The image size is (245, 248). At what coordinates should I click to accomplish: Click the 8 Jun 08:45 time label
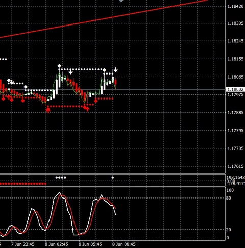pyautogui.click(x=124, y=244)
